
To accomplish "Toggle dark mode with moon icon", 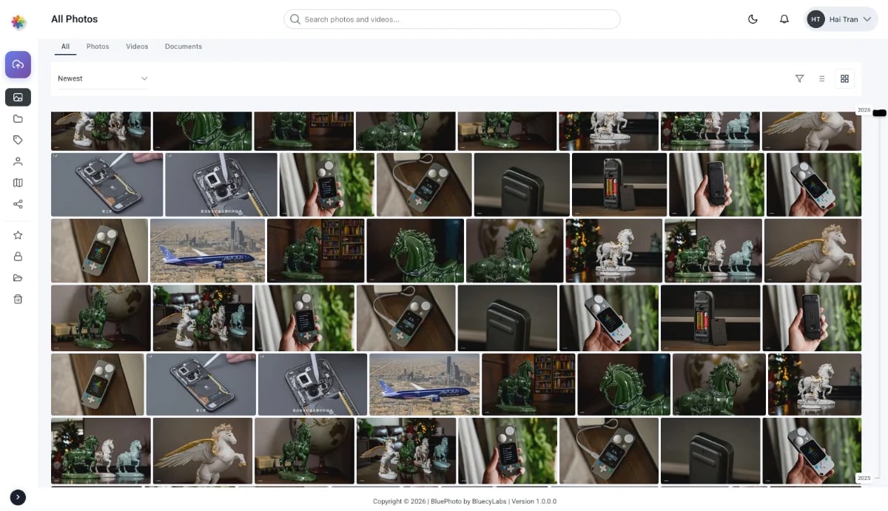I will click(x=753, y=19).
